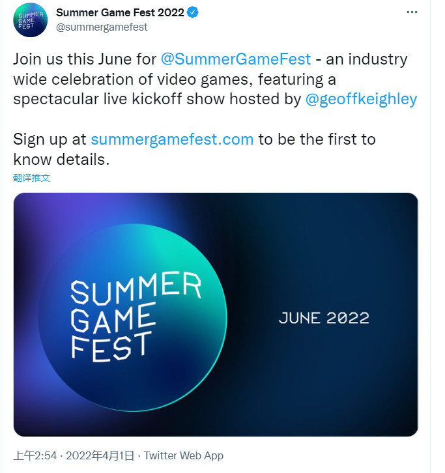Screen dimensions: 445x473
Task: Click the 'Join us this June for' text
Action: click(85, 59)
